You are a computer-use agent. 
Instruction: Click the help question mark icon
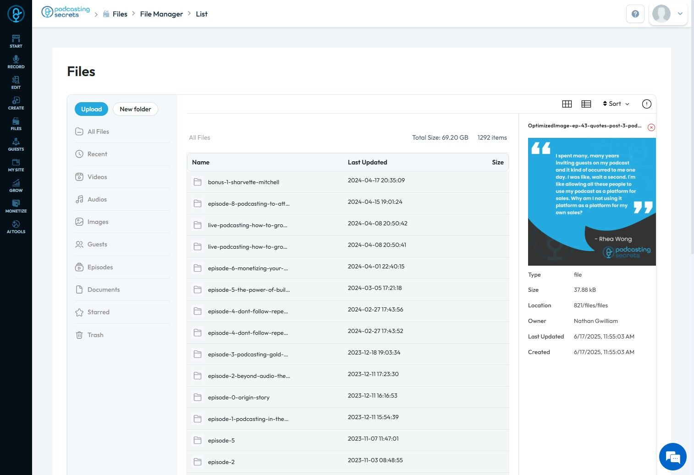pos(635,14)
